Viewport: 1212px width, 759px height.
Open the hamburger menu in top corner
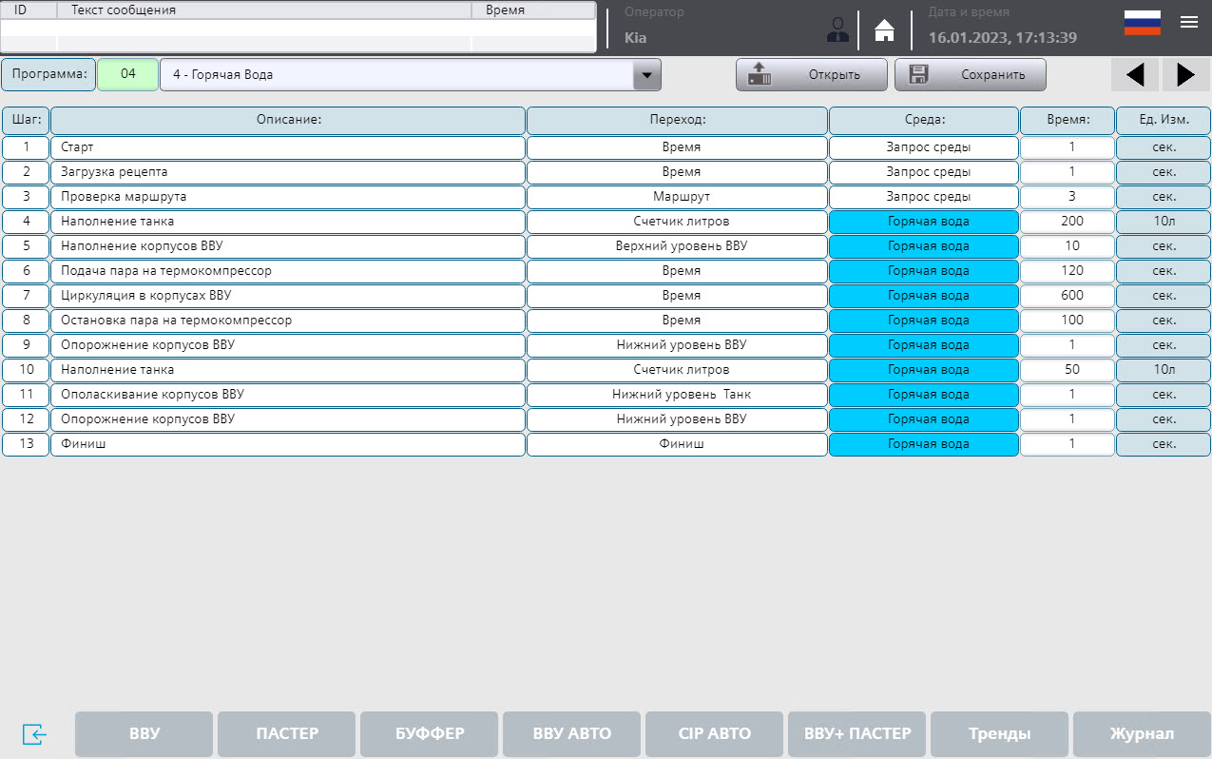(1188, 23)
